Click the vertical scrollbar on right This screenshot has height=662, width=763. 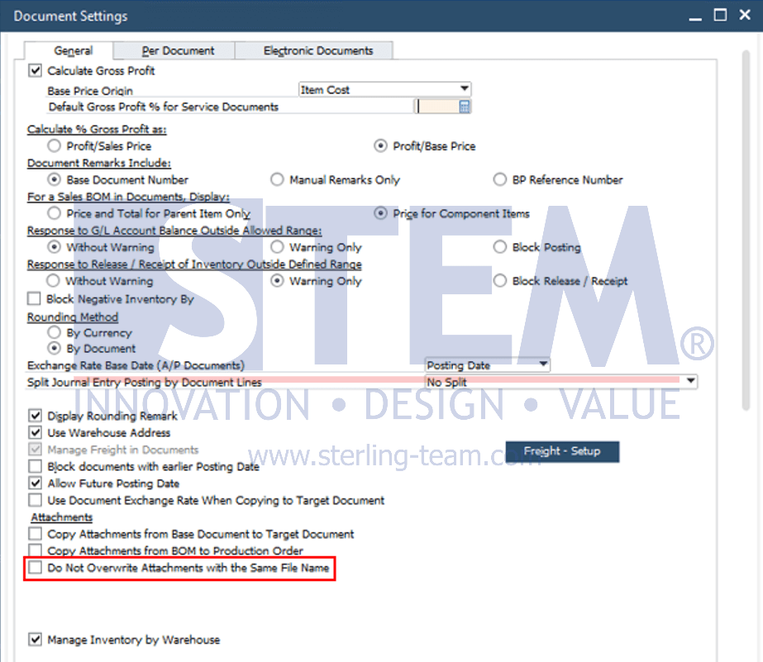click(746, 229)
